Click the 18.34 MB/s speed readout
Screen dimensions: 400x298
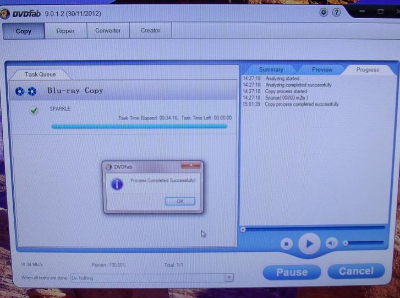click(31, 264)
